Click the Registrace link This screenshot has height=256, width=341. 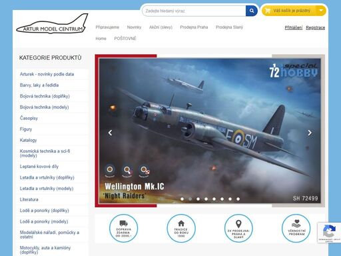pyautogui.click(x=316, y=28)
